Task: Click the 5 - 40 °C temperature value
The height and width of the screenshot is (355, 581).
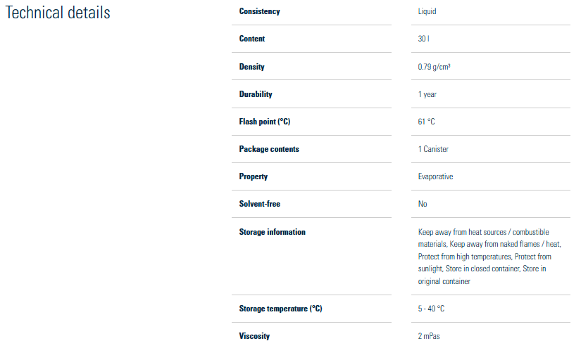Action: (431, 309)
